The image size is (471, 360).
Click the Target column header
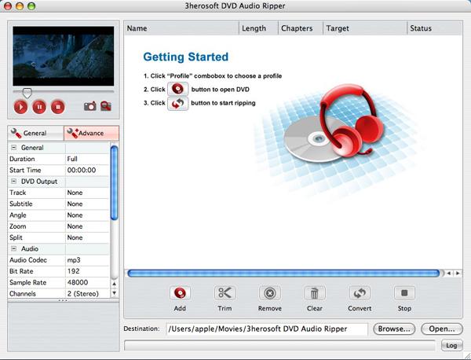[365, 28]
